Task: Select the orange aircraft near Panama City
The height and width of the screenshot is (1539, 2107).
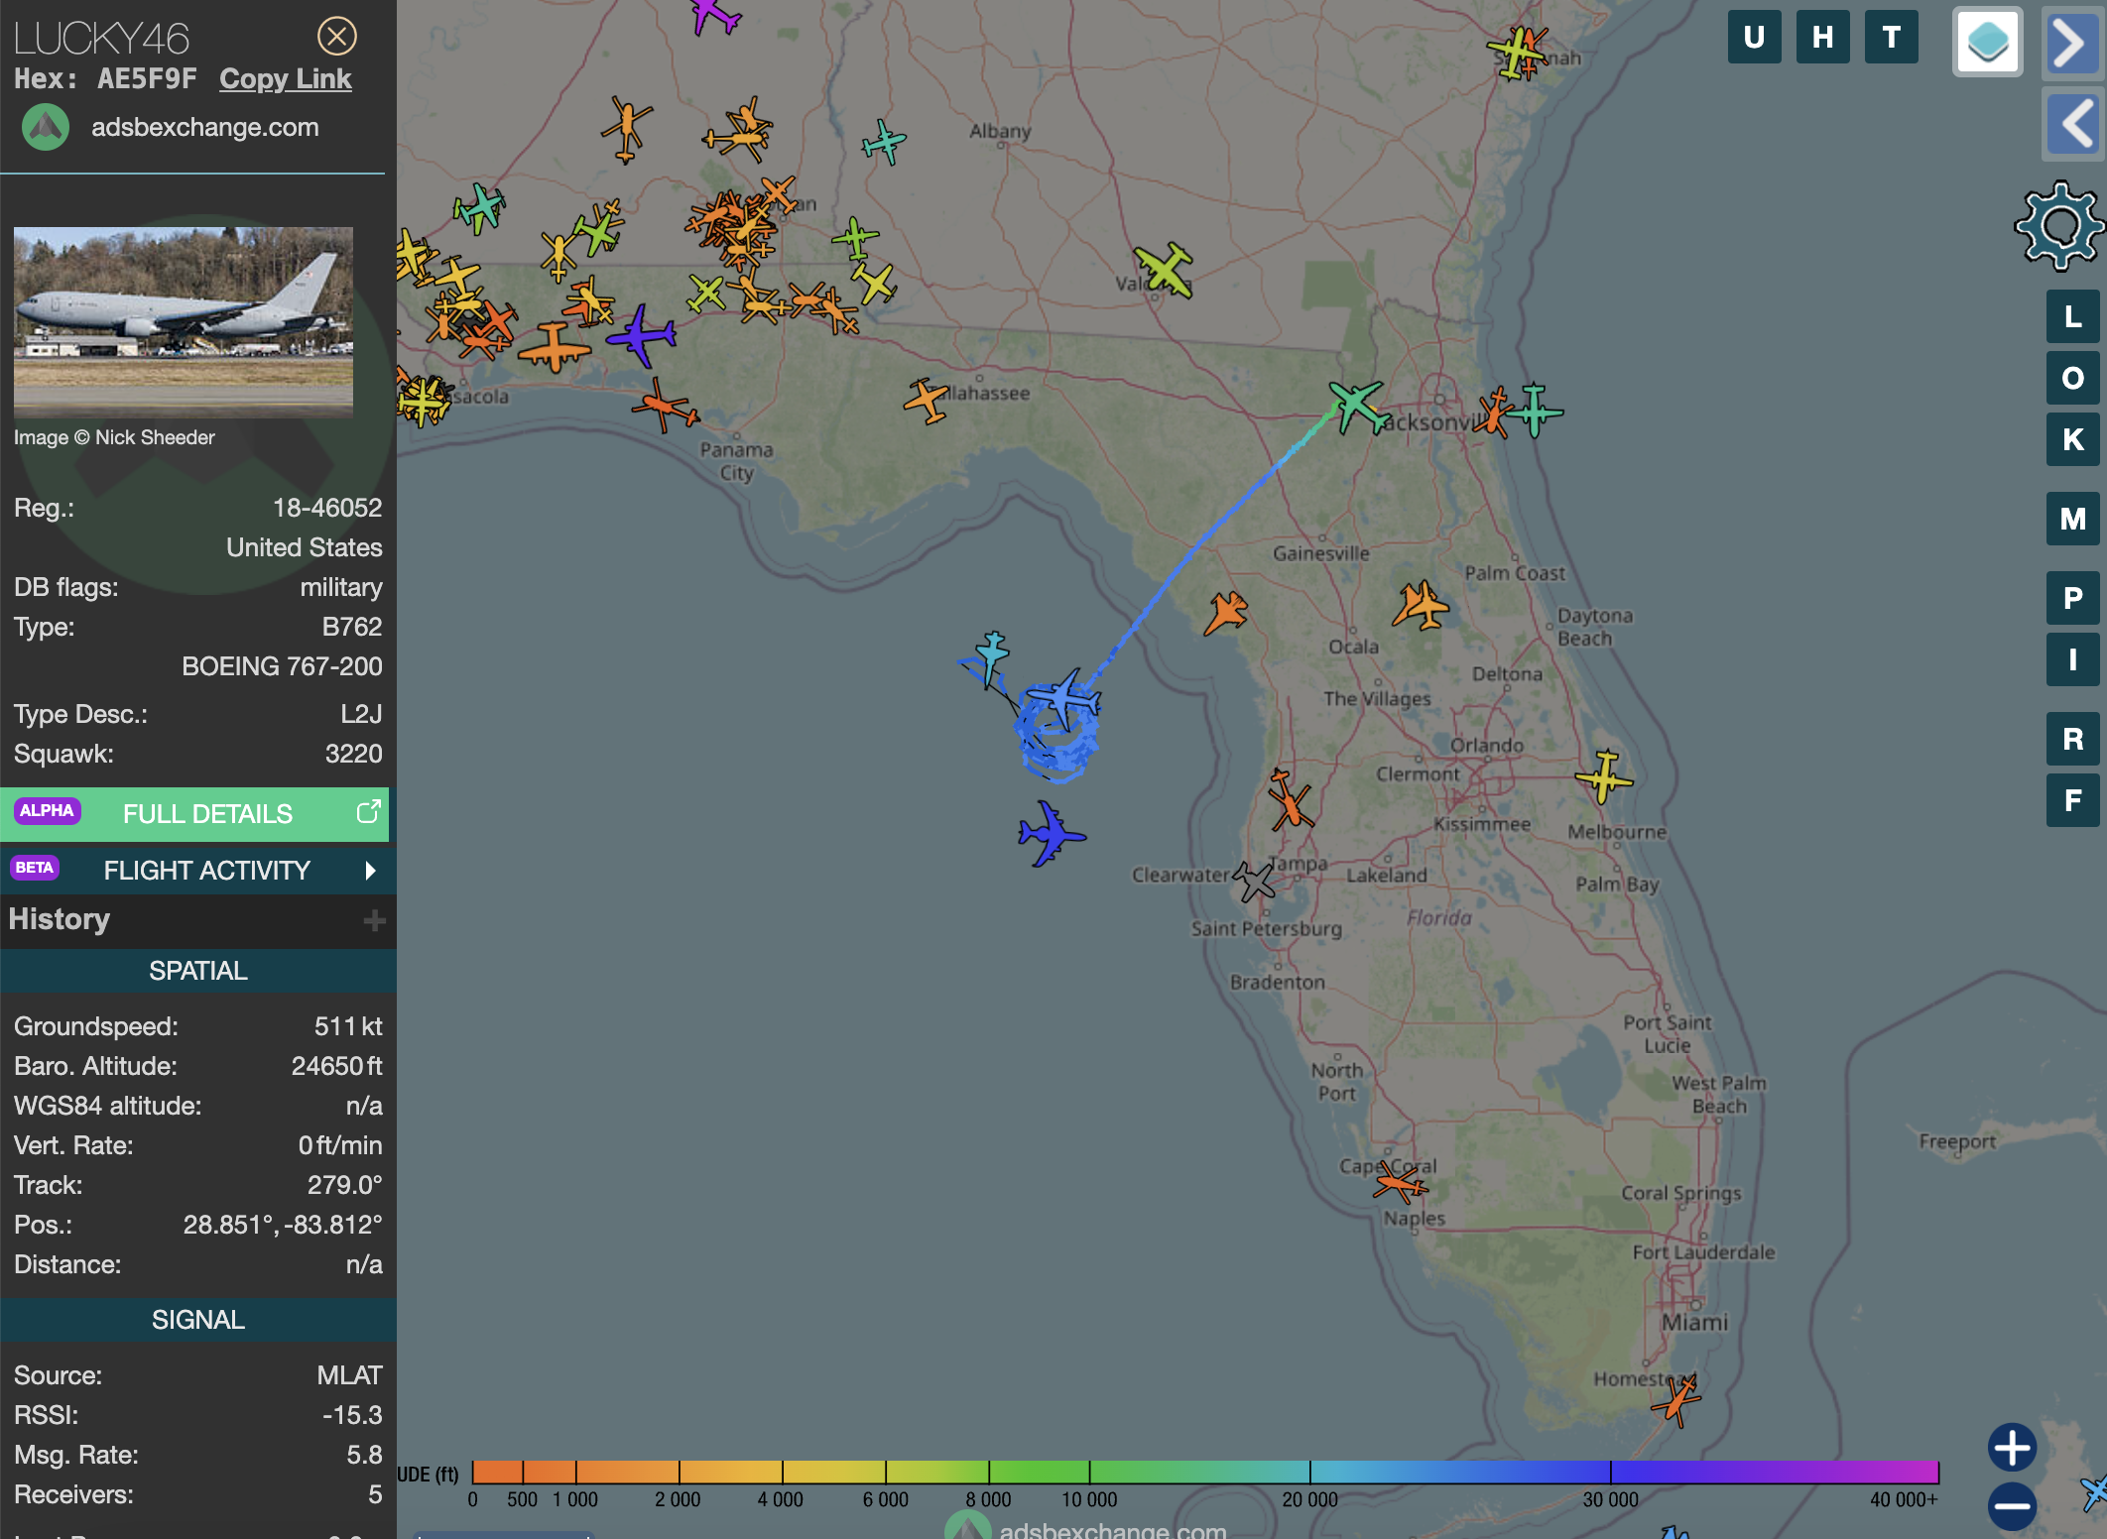Action: click(665, 406)
